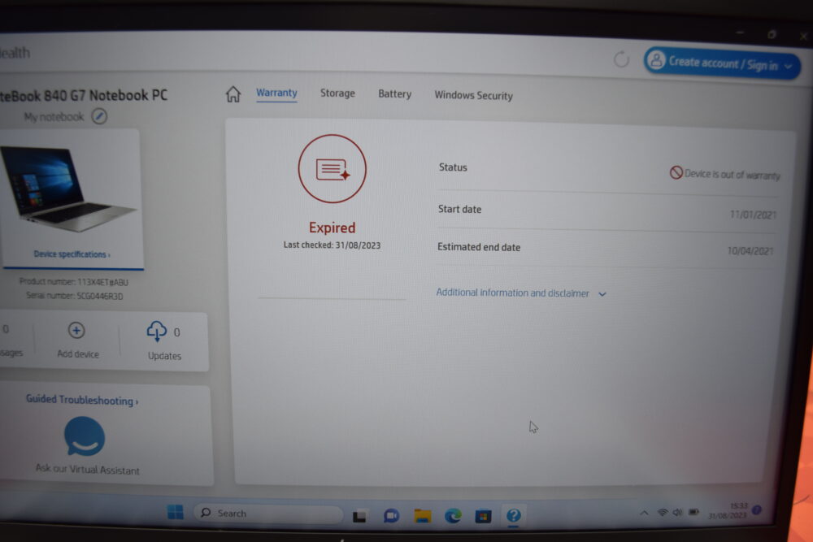Open the Chat app on taskbar

point(391,515)
